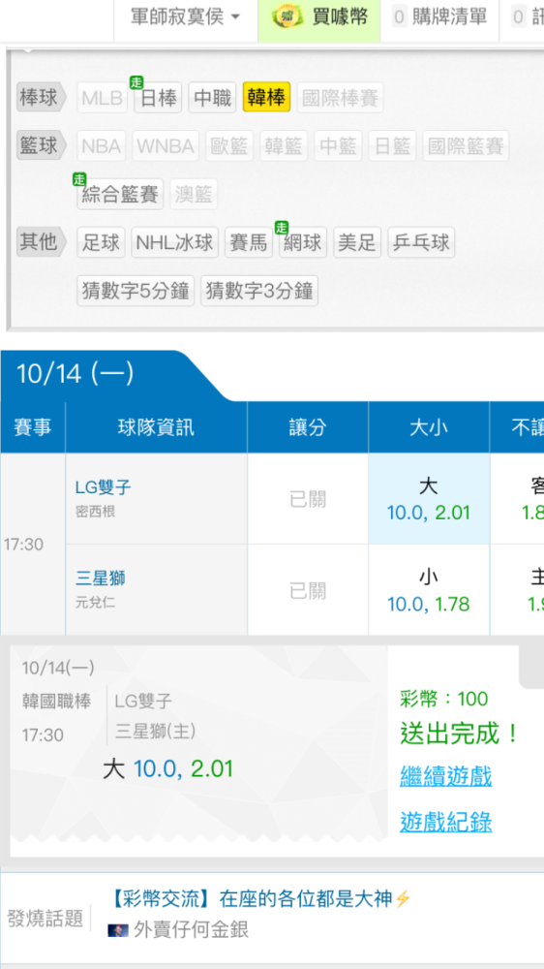
Task: Open the 遊戲紀錄 link
Action: [x=446, y=822]
